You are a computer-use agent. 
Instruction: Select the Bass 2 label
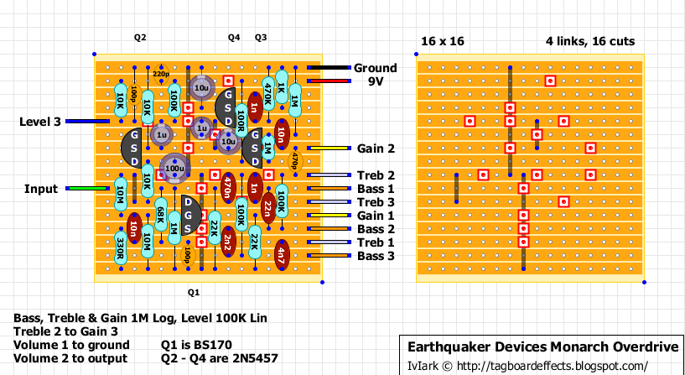click(376, 229)
